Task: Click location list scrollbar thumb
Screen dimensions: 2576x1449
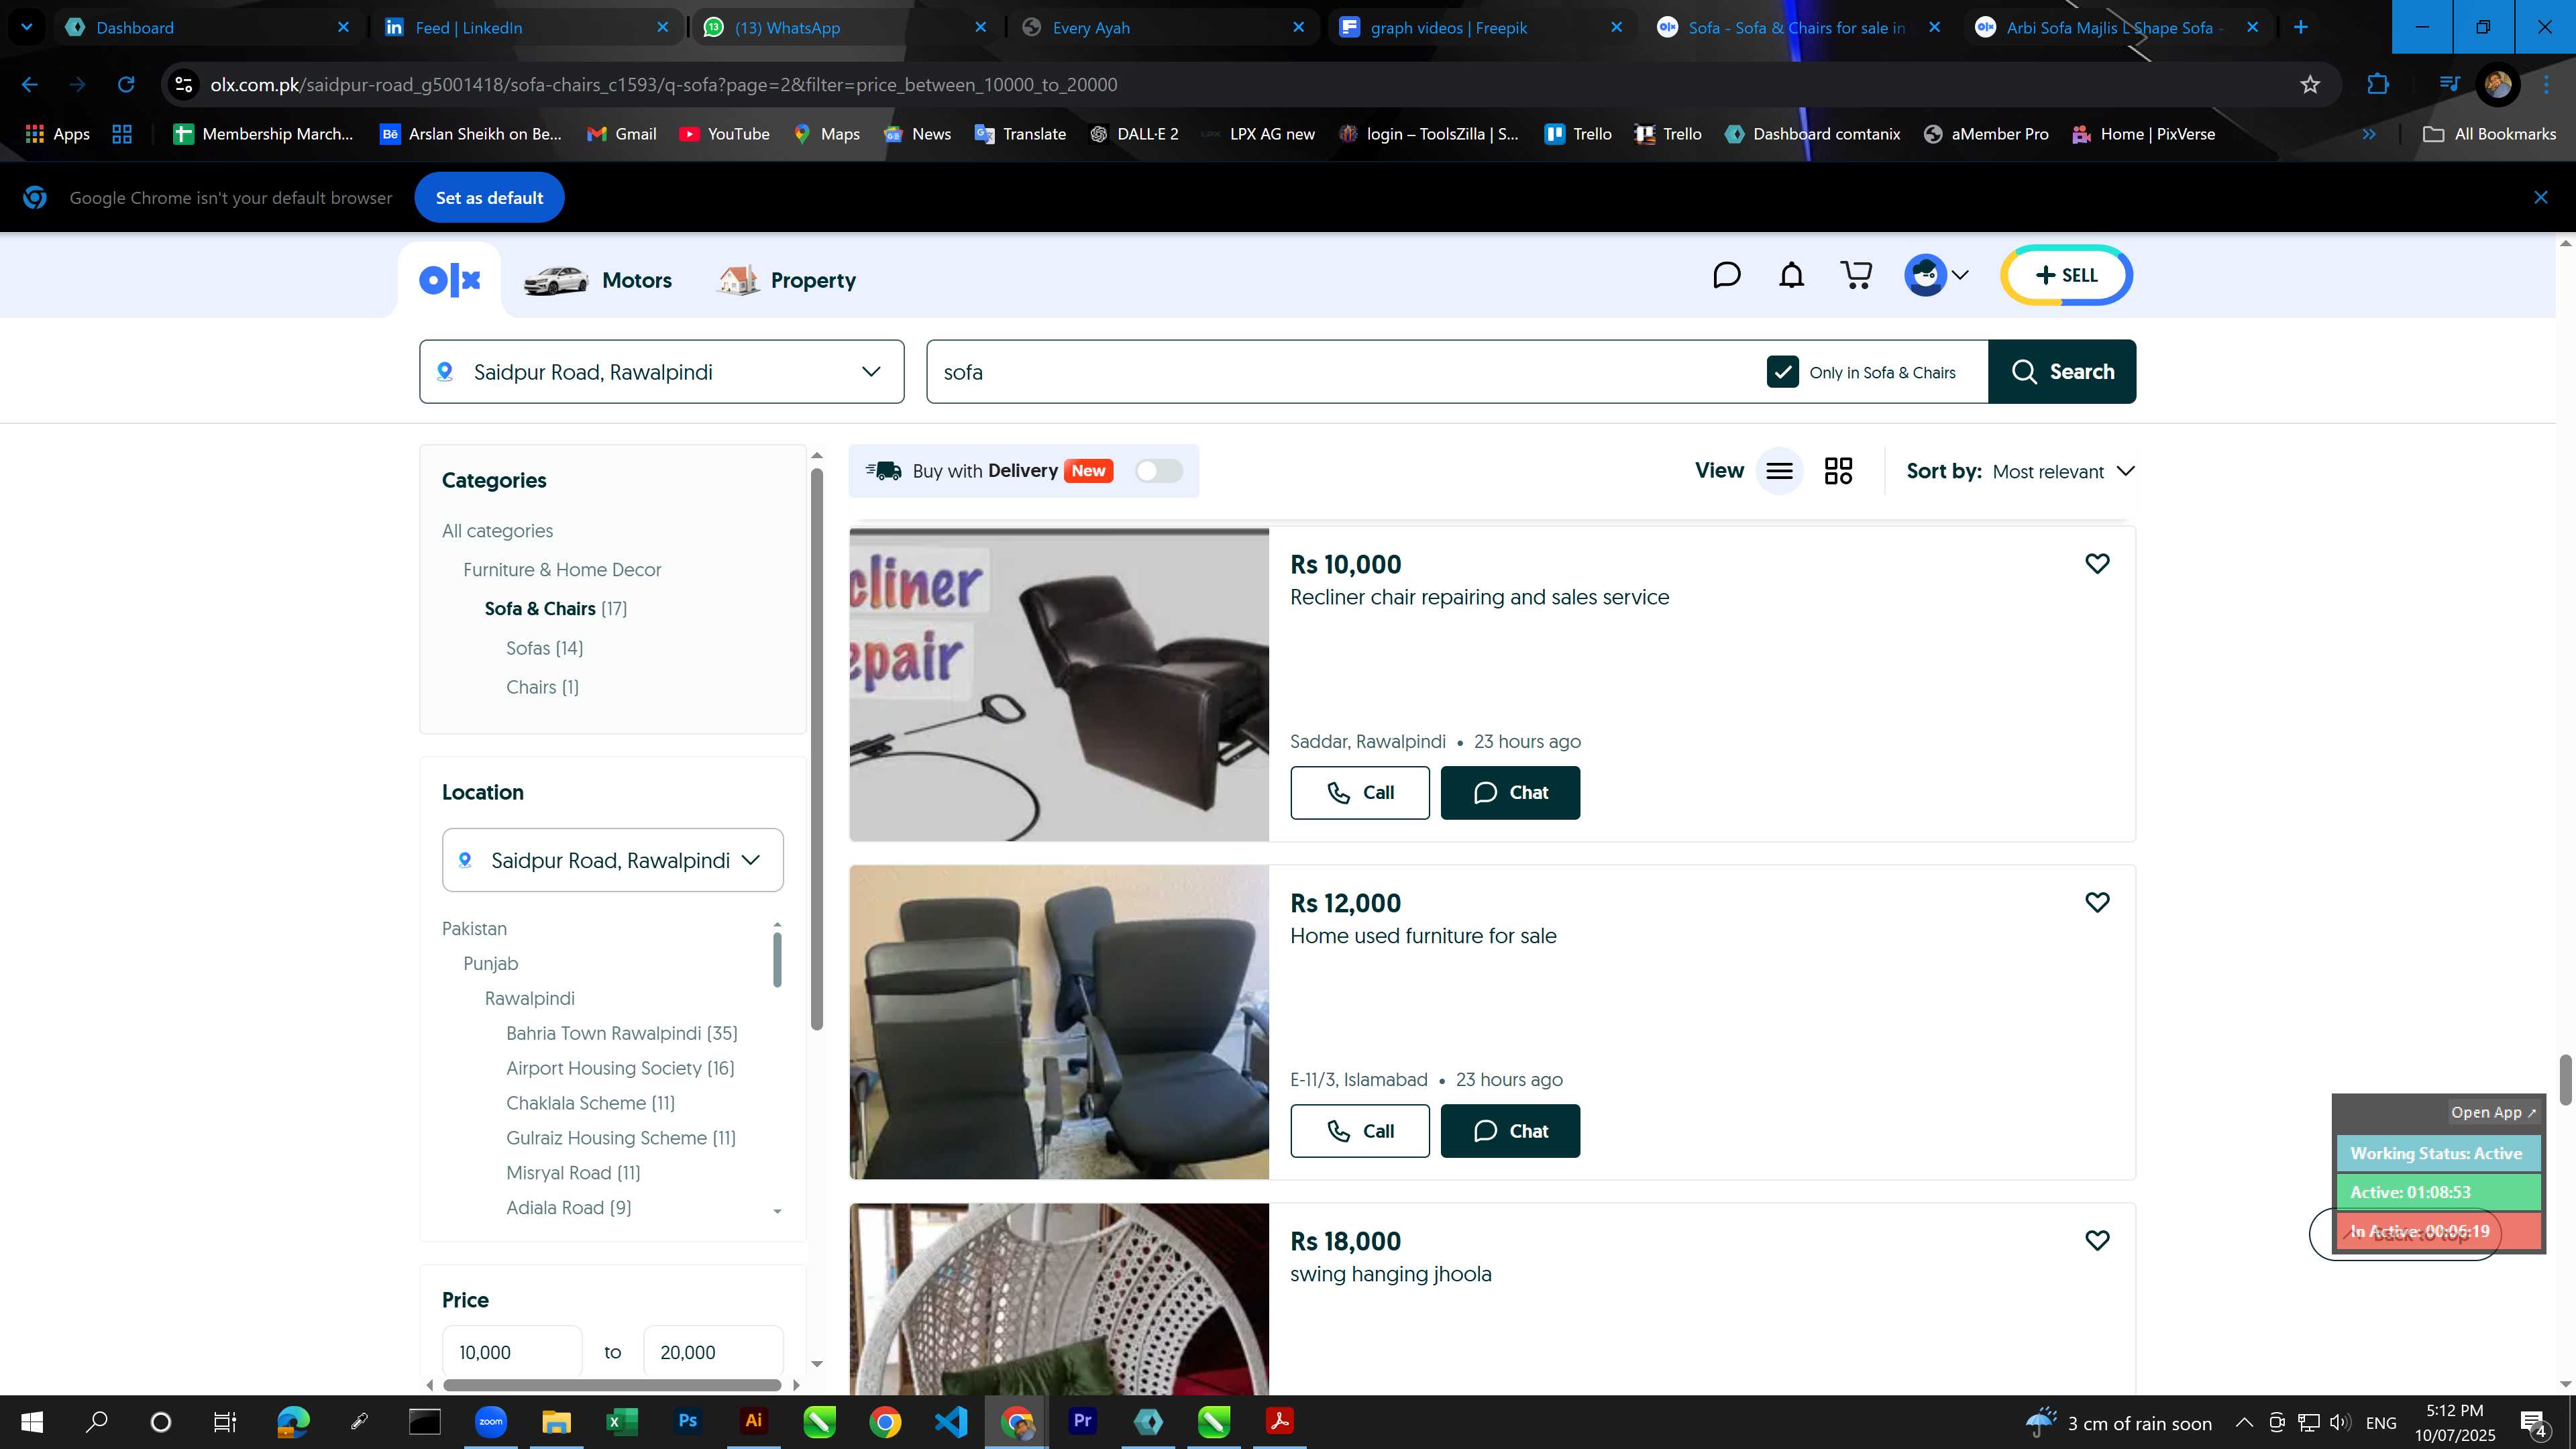Action: [777, 959]
